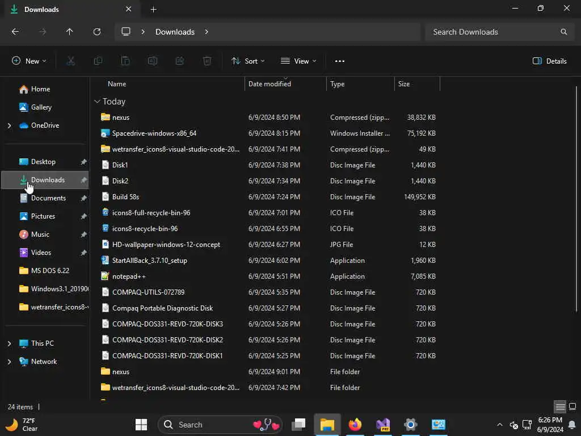Click the Rename icon in toolbar
This screenshot has height=436, width=581.
point(153,61)
